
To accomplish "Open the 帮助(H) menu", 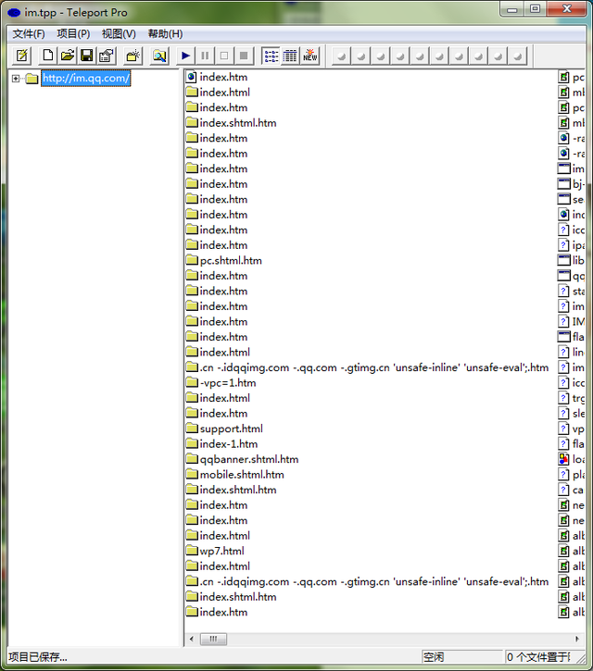I will point(165,34).
